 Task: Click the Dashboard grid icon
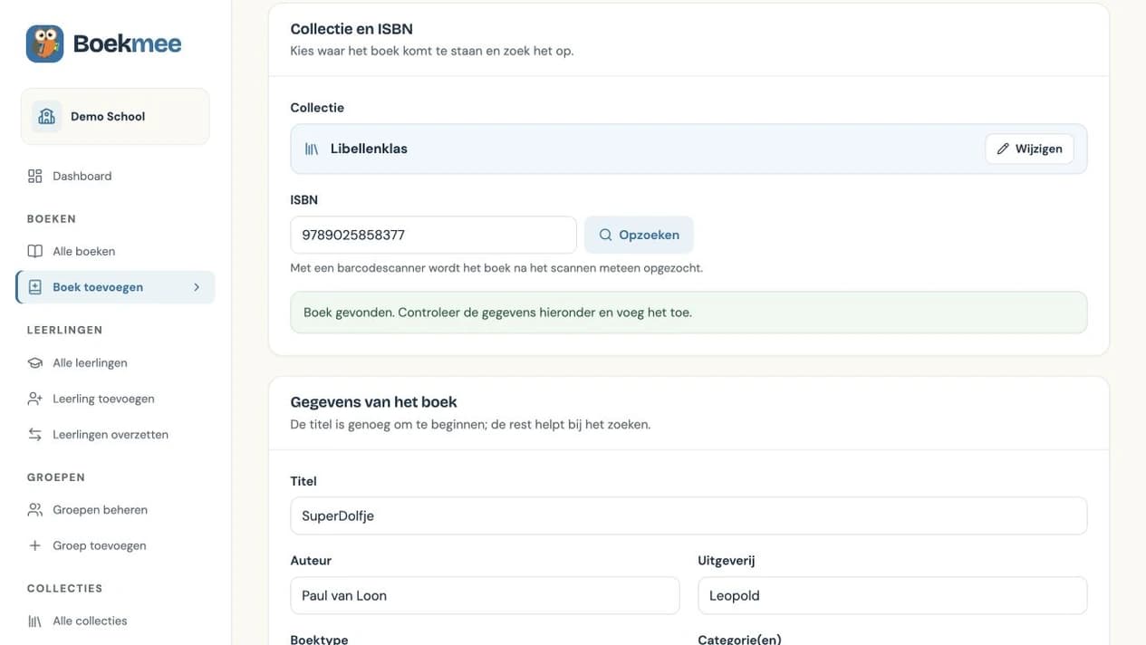[x=35, y=176]
